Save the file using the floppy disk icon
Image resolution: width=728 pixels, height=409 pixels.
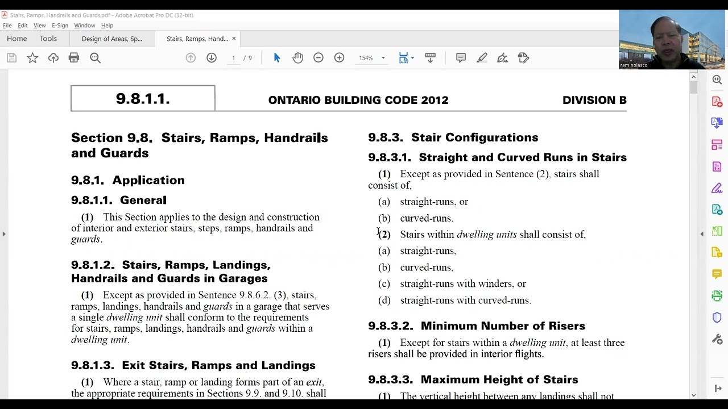(x=11, y=58)
